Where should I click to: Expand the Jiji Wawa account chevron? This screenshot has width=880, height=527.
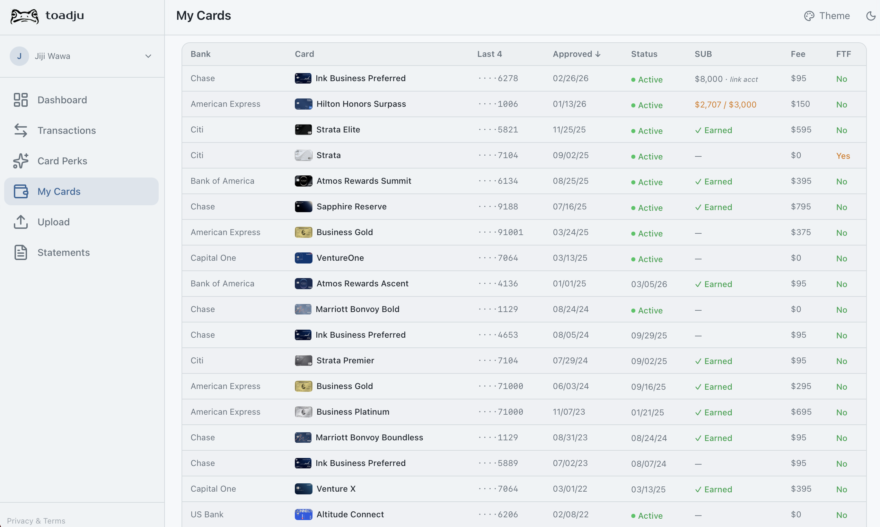[148, 56]
